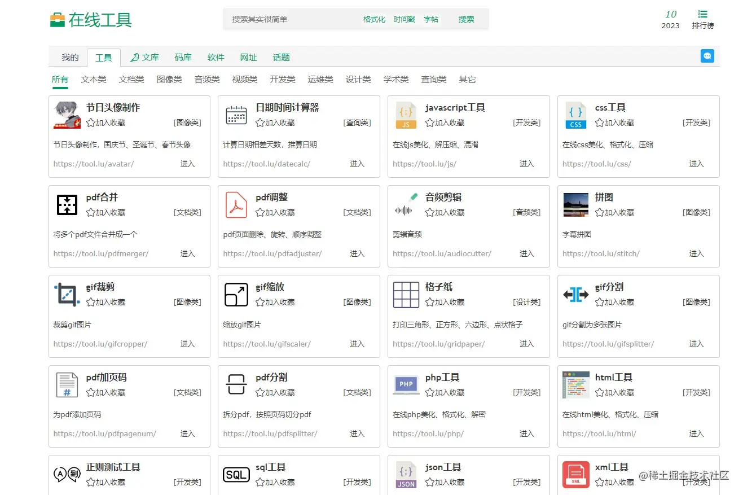
Task: Click 进入 on the pdf调整 card
Action: (357, 253)
